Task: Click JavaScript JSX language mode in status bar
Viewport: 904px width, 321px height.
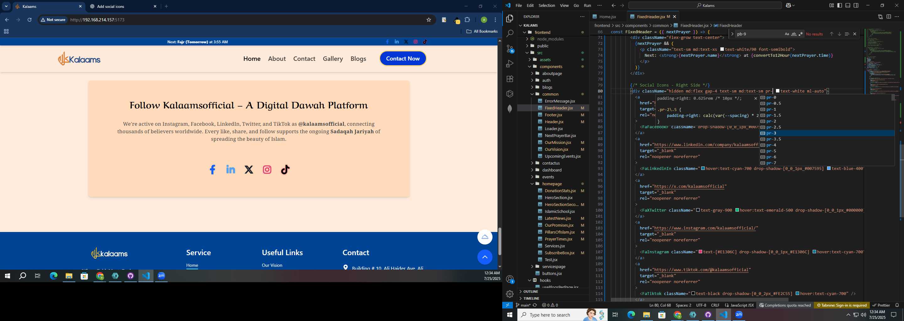Action: click(742, 305)
